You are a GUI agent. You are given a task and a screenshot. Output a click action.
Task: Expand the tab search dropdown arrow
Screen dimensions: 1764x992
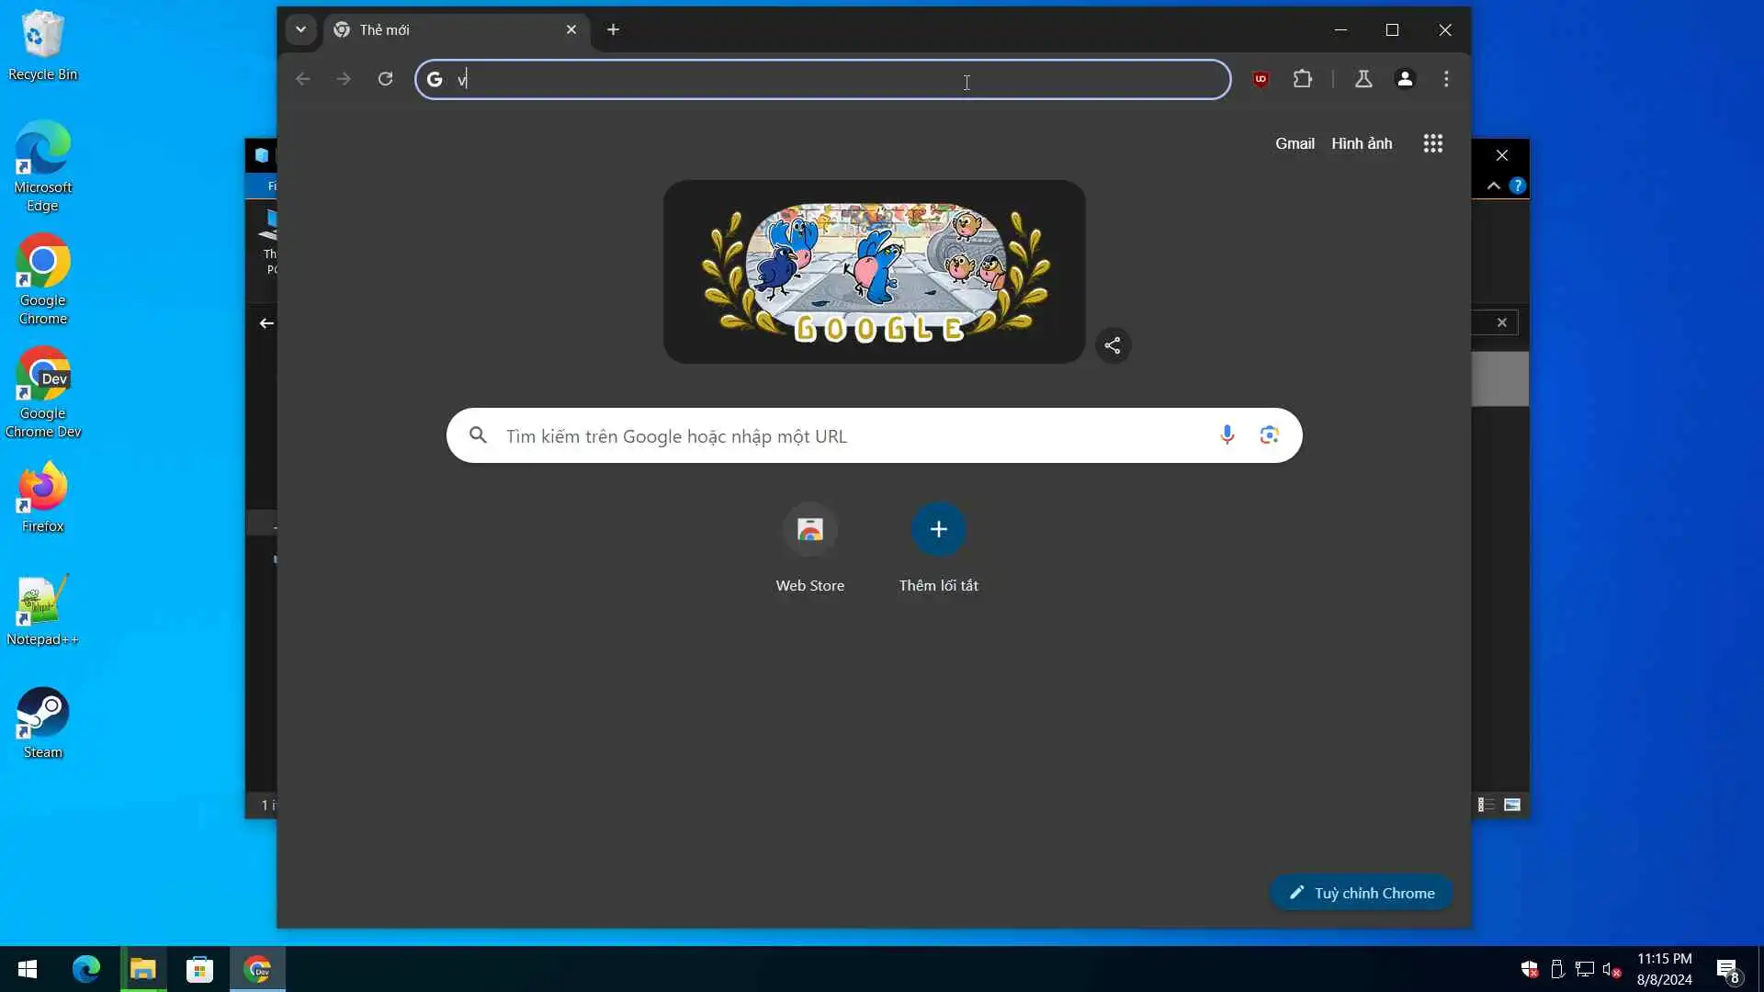300,29
